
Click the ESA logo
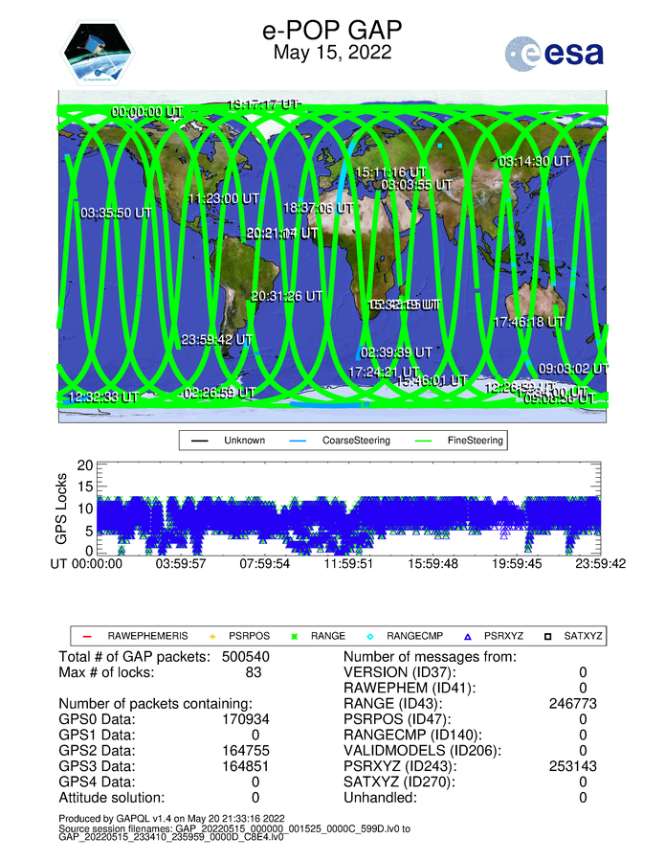point(554,53)
